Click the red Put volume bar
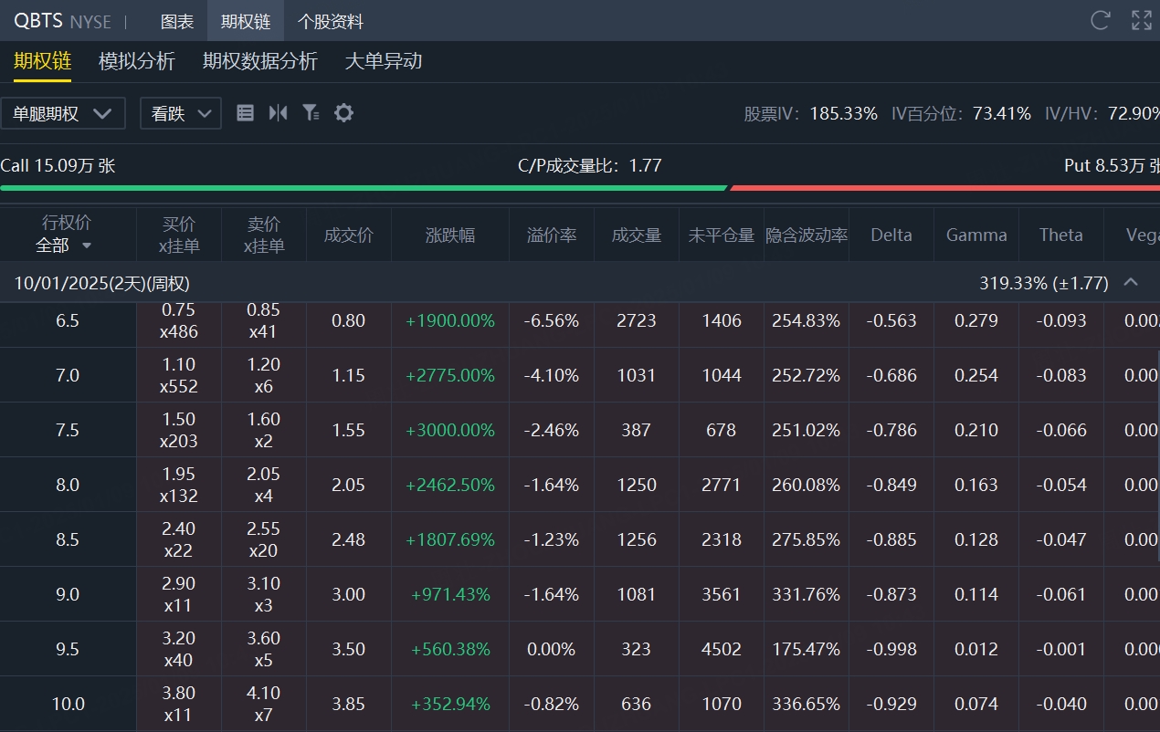Screen dimensions: 1160x732 pyautogui.click(x=944, y=188)
